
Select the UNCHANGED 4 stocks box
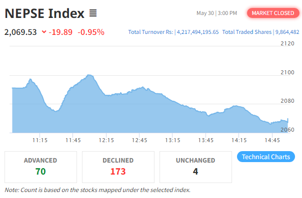pyautogui.click(x=195, y=167)
